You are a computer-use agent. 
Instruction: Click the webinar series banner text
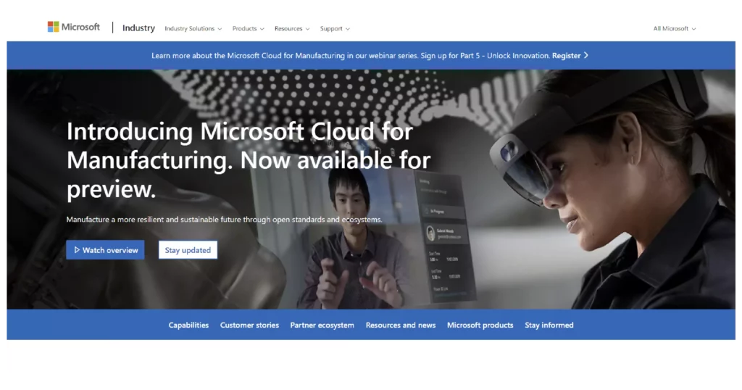pyautogui.click(x=351, y=55)
